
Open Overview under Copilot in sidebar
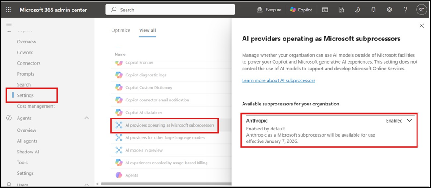(x=26, y=42)
